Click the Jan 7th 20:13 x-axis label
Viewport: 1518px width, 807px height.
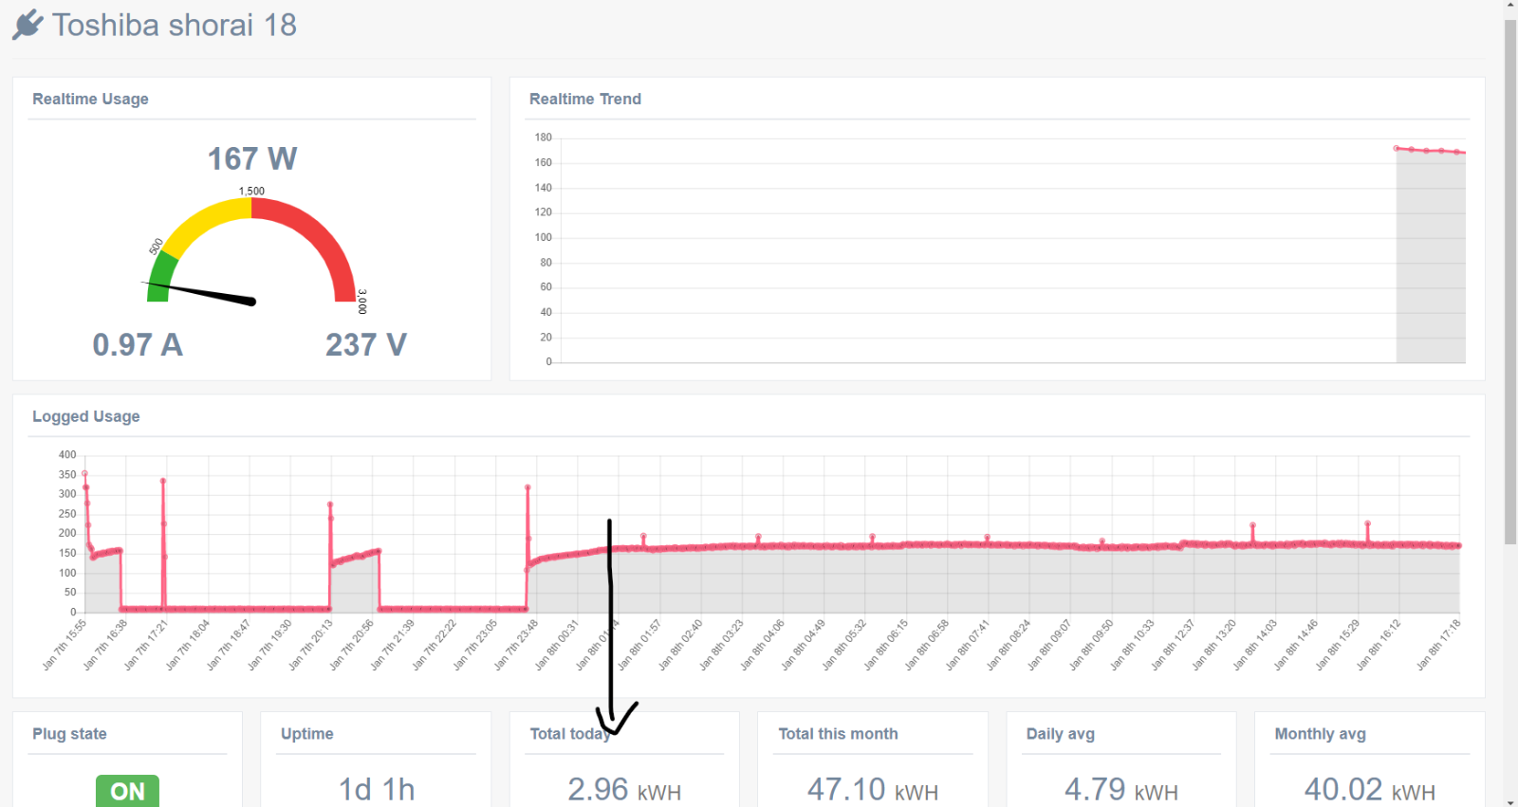(311, 644)
